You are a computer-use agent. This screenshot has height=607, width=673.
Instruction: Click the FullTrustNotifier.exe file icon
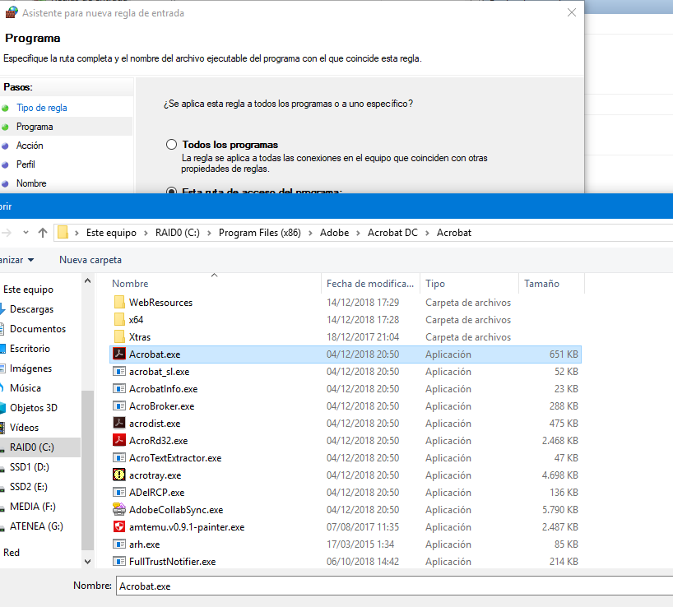tap(119, 561)
